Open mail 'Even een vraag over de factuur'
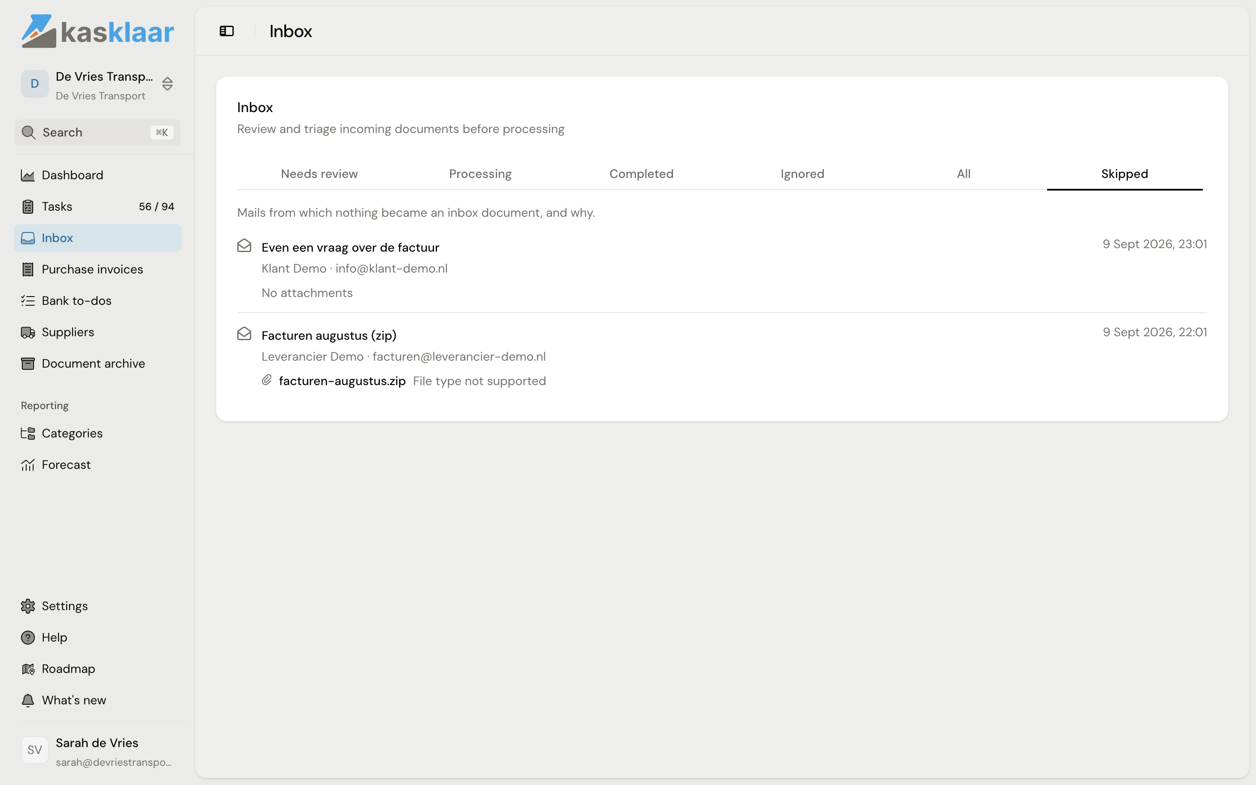Viewport: 1256px width, 785px height. pyautogui.click(x=350, y=248)
